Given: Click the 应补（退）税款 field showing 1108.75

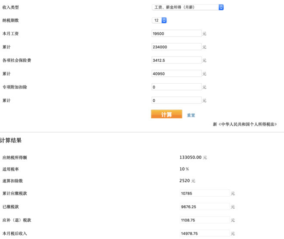Looking at the screenshot, I should click(x=204, y=220).
